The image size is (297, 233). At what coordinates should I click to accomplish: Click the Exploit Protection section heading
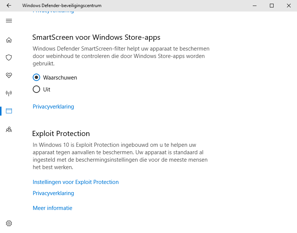pyautogui.click(x=61, y=133)
